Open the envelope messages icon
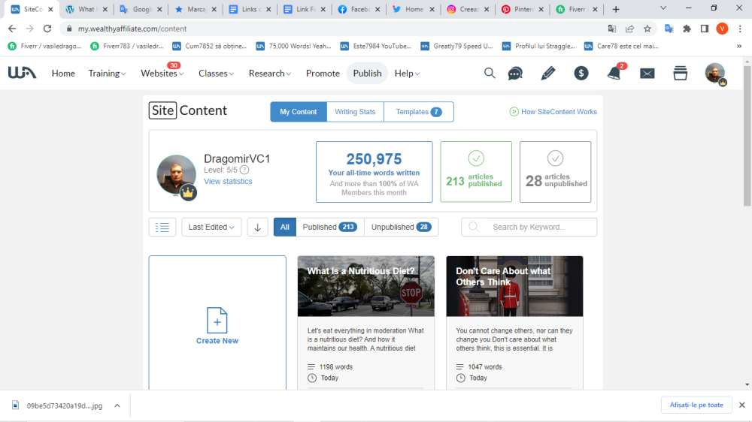752x422 pixels. [647, 73]
